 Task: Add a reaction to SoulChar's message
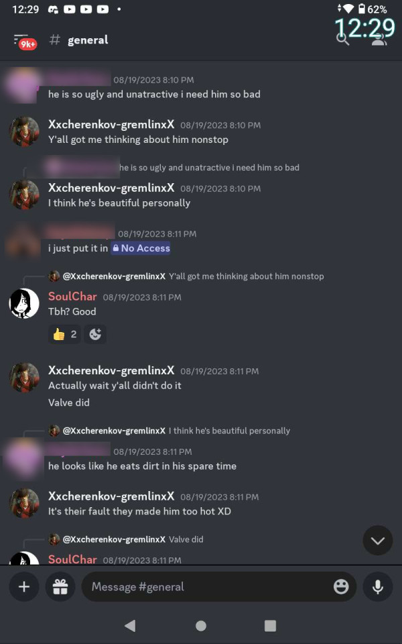95,334
